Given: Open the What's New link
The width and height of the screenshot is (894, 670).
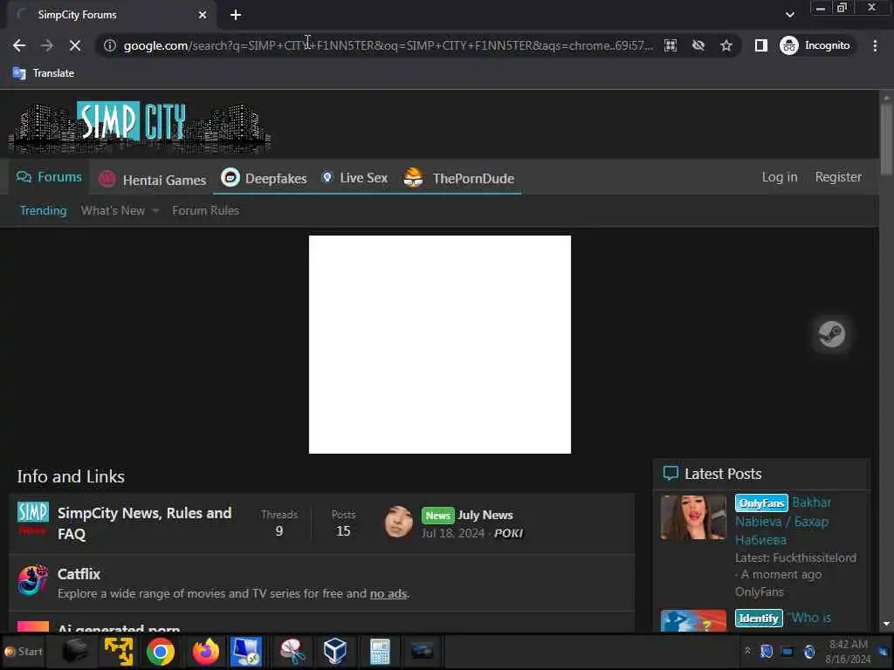Looking at the screenshot, I should 113,211.
